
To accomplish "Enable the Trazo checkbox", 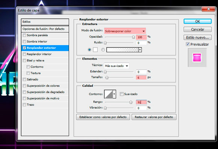I will (24, 104).
